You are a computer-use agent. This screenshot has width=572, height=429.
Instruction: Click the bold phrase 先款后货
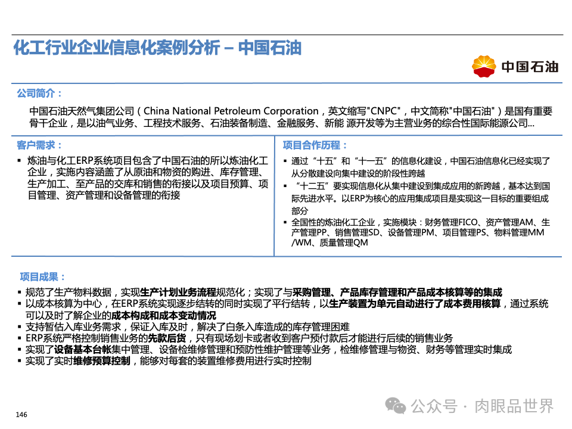pyautogui.click(x=167, y=338)
